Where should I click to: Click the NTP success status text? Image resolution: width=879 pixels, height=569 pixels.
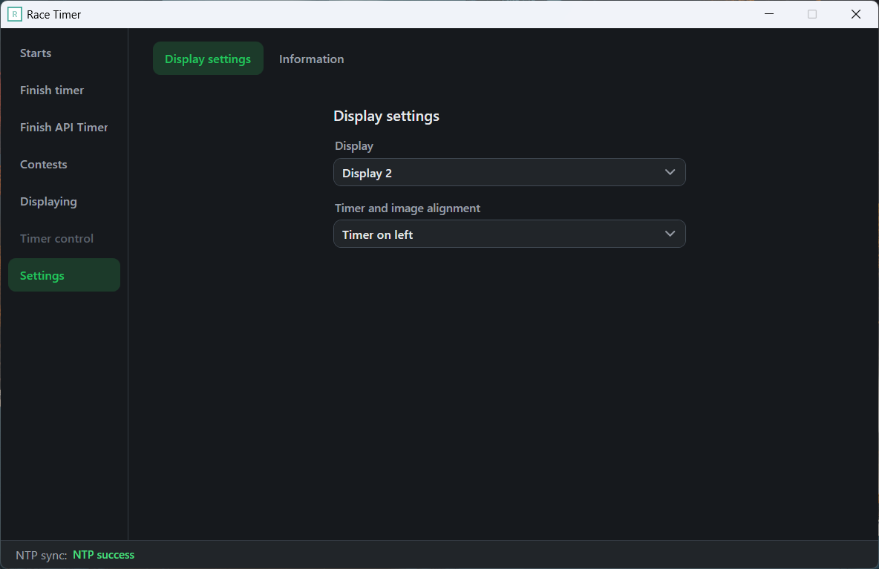tap(104, 555)
